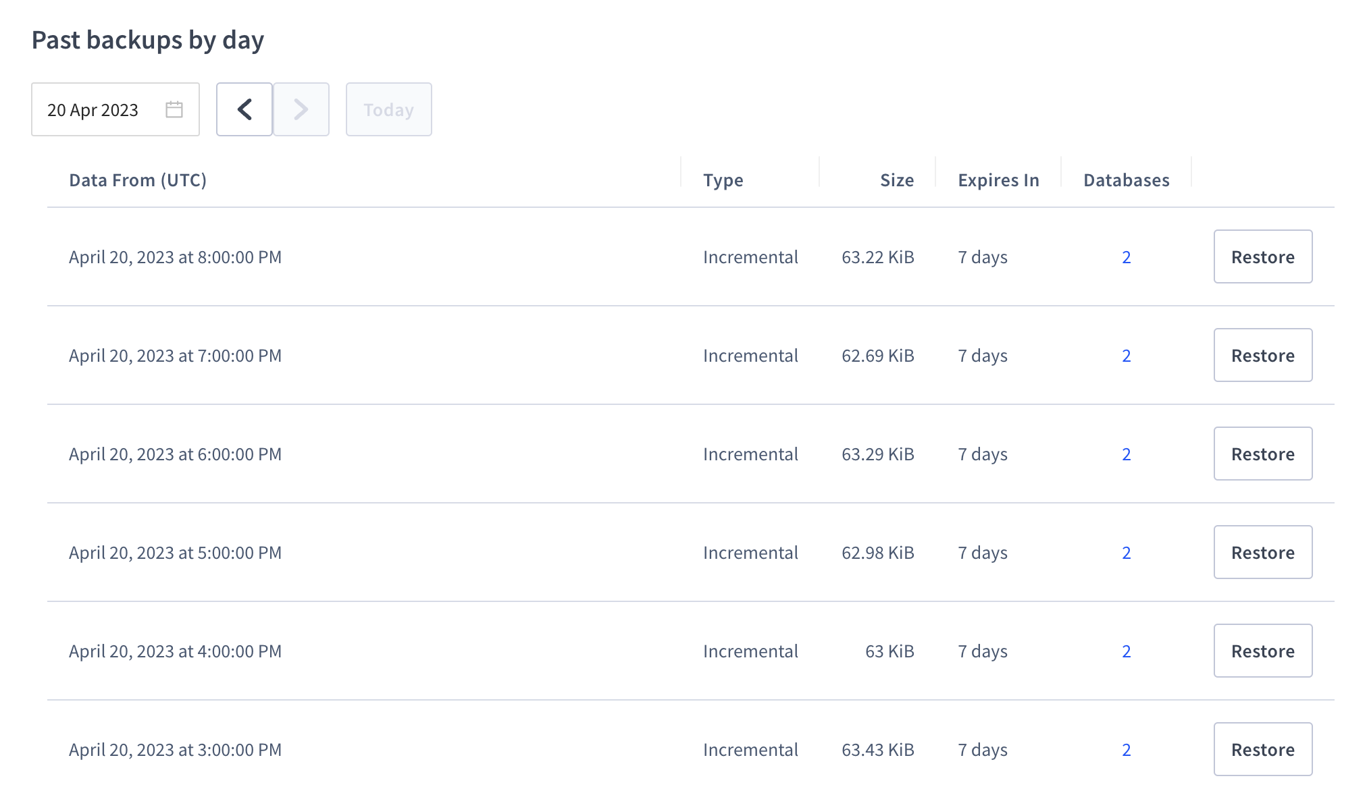Select 'April 20, 2023 at 4:00:00 PM' text
The width and height of the screenshot is (1367, 791).
coord(176,651)
